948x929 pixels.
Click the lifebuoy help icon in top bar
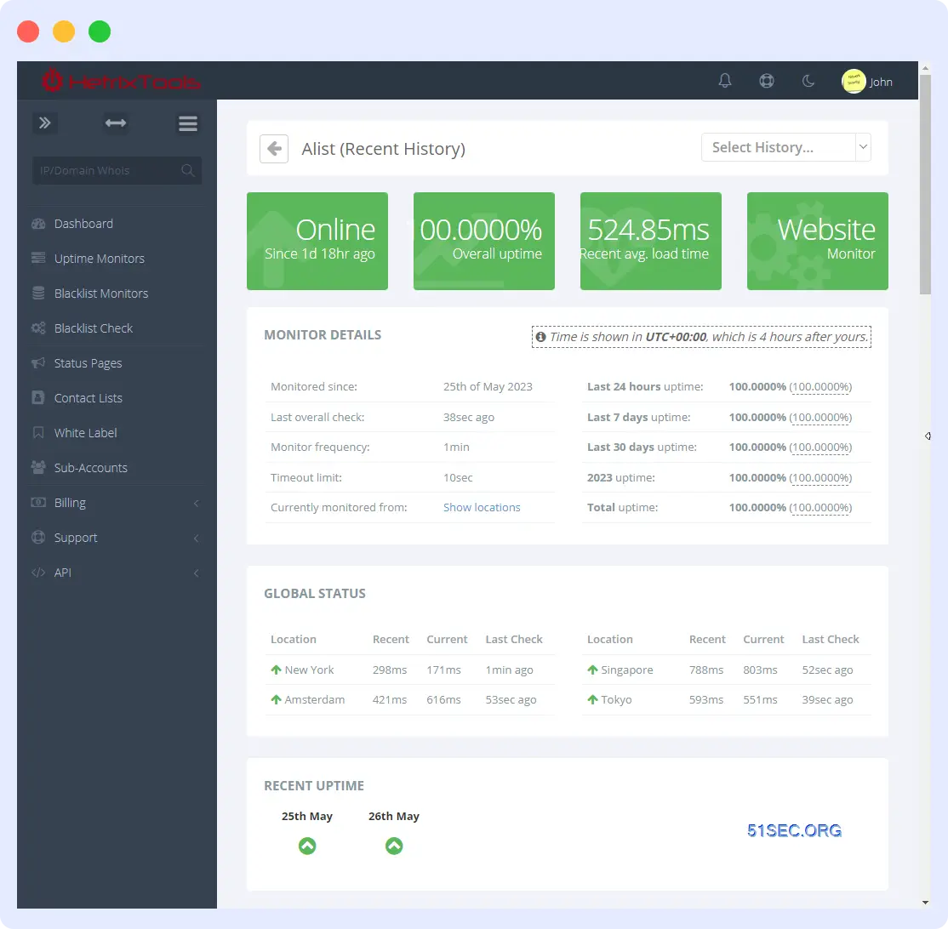[x=767, y=81]
